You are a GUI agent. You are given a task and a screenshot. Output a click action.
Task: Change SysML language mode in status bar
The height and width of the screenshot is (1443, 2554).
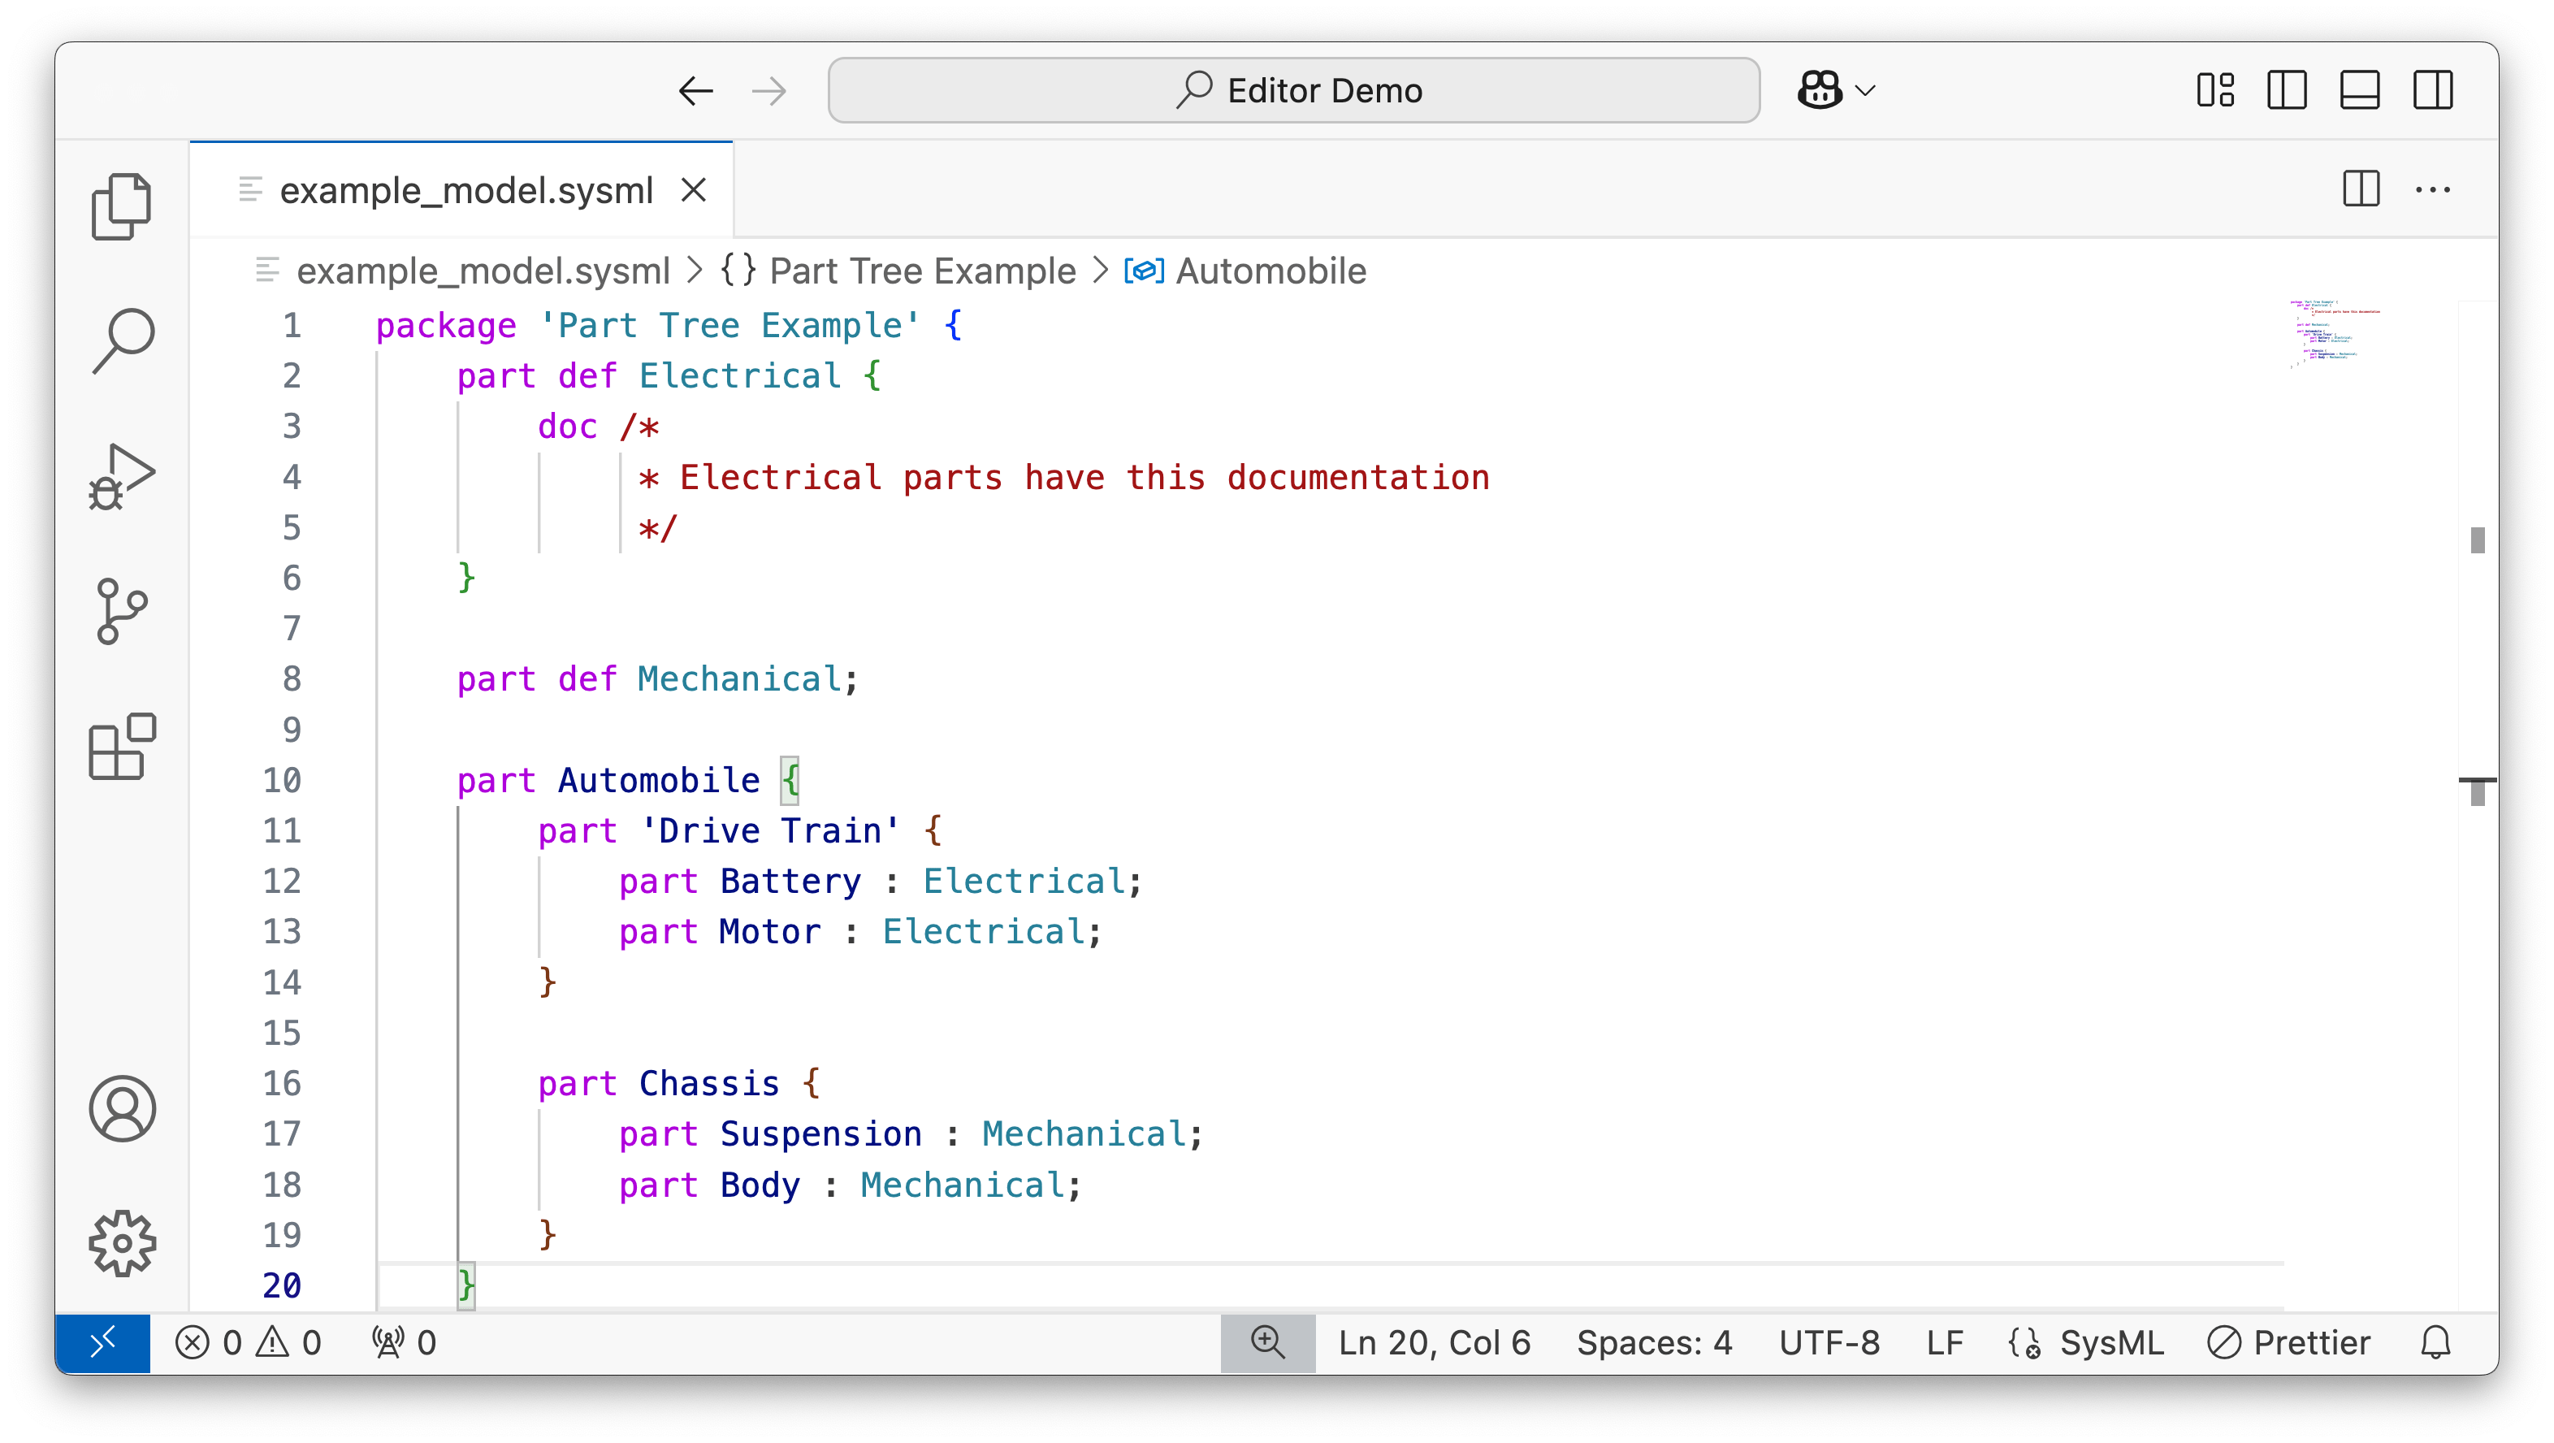coord(2110,1343)
